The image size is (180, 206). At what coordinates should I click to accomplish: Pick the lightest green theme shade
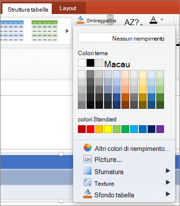pyautogui.click(x=160, y=74)
